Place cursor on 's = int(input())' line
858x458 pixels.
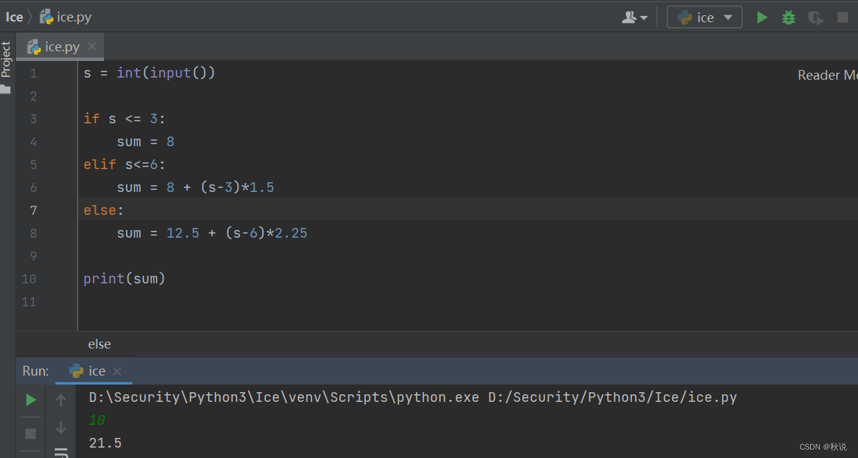(x=150, y=73)
